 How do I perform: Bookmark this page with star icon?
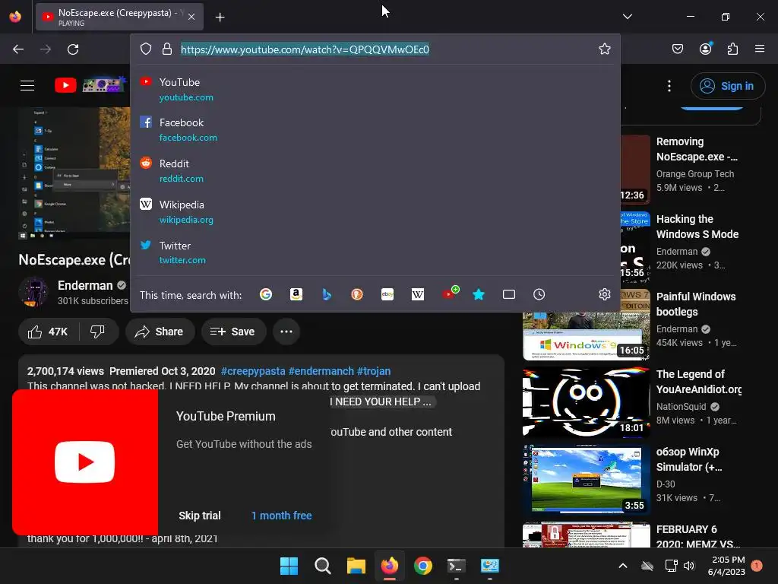pos(604,49)
